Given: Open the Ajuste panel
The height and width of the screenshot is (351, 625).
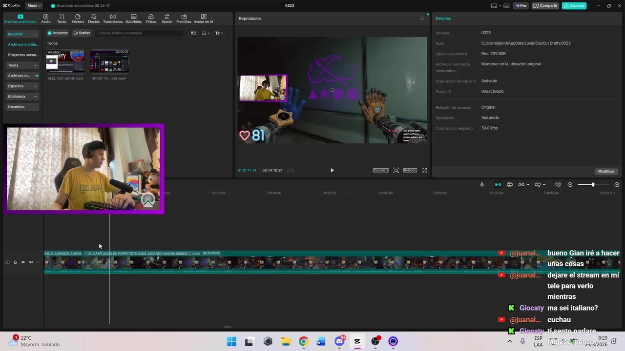Looking at the screenshot, I should [167, 19].
